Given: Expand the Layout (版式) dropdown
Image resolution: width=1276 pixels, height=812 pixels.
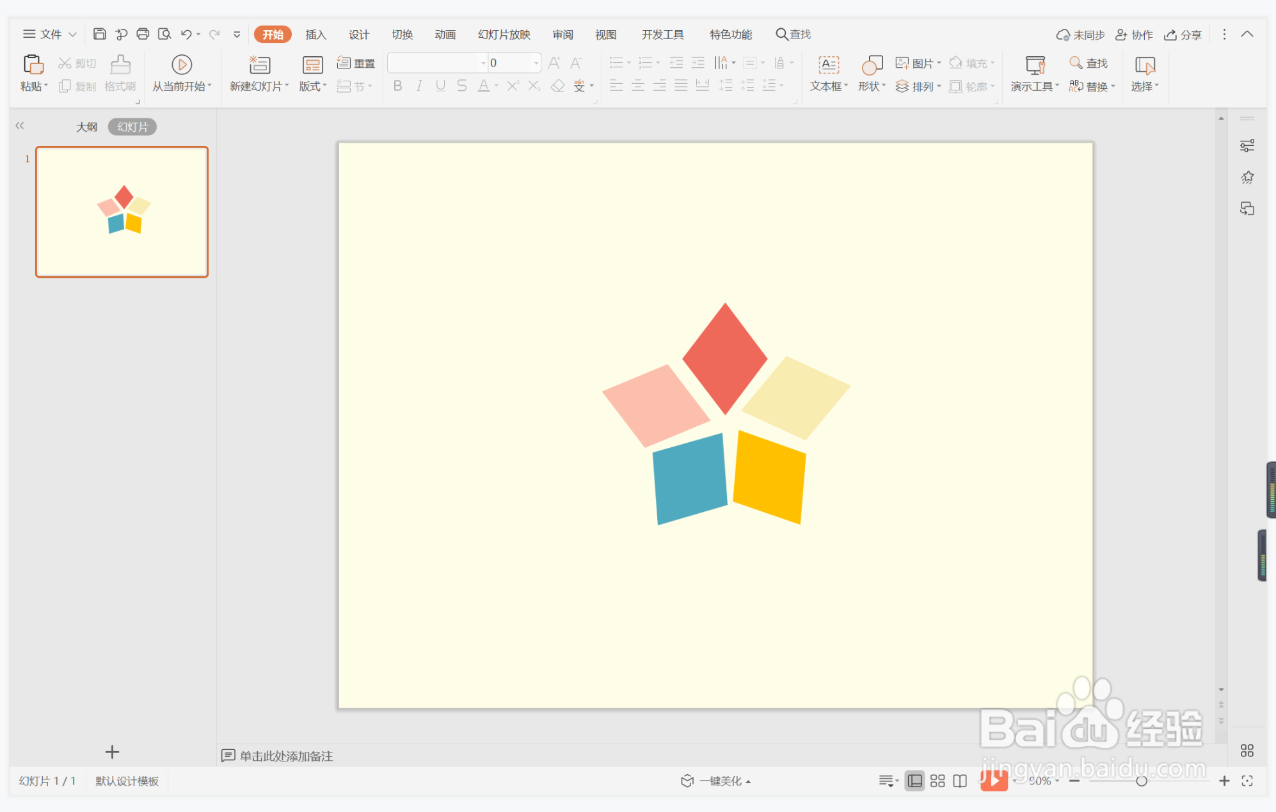Looking at the screenshot, I should [x=313, y=86].
